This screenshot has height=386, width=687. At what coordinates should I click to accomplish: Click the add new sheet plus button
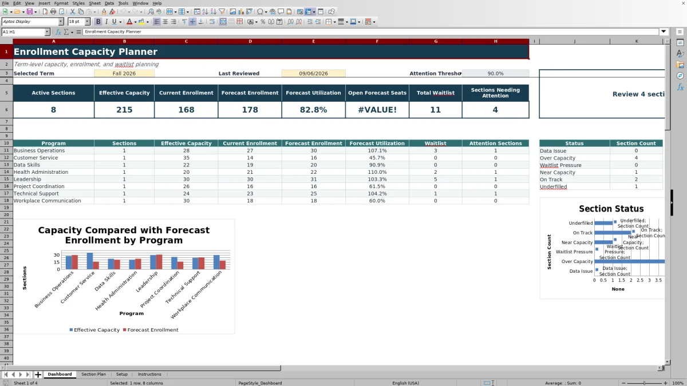point(38,375)
